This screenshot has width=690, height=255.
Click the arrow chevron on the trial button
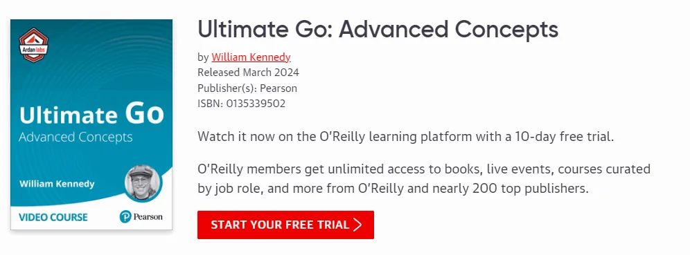[357, 225]
